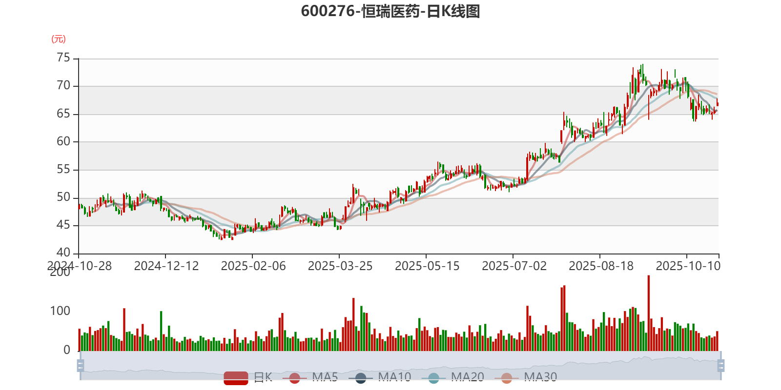
Task: Toggle the MA5 line in the legend
Action: tap(310, 377)
